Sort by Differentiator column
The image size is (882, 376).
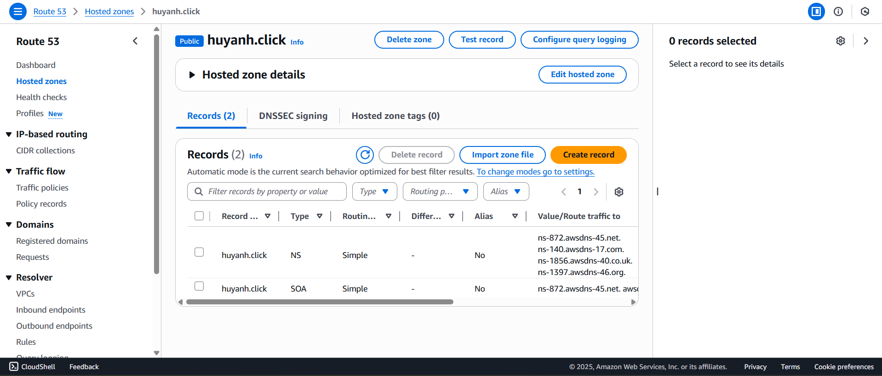click(452, 216)
